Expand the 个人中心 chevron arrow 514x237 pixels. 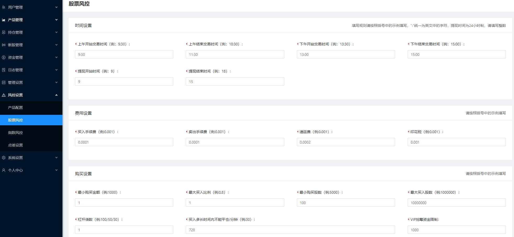(56, 170)
